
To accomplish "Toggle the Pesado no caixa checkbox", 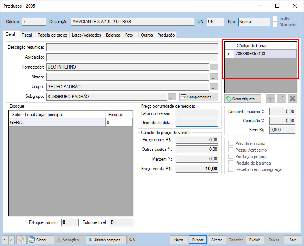I will [x=231, y=144].
